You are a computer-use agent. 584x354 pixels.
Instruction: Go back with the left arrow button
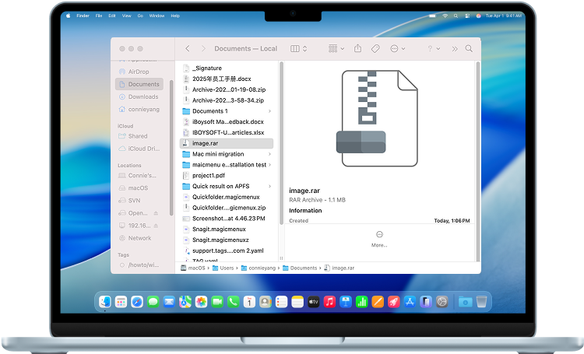(188, 48)
